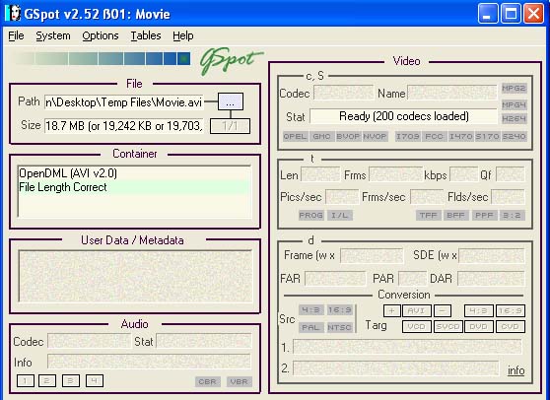The height and width of the screenshot is (400, 550).
Task: Click the Size field showing 18.7 MB
Action: point(124,126)
